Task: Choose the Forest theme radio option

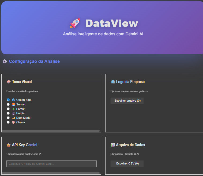Action: pyautogui.click(x=8, y=109)
